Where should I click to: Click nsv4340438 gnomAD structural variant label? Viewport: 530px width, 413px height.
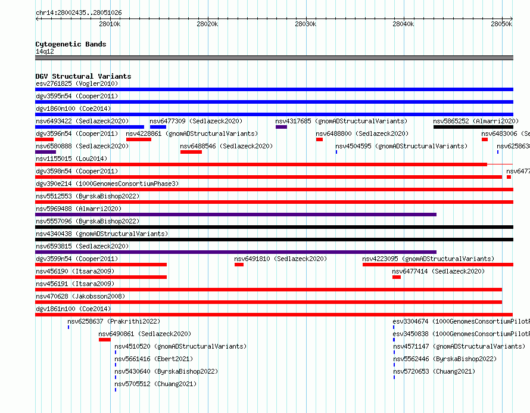coord(102,234)
